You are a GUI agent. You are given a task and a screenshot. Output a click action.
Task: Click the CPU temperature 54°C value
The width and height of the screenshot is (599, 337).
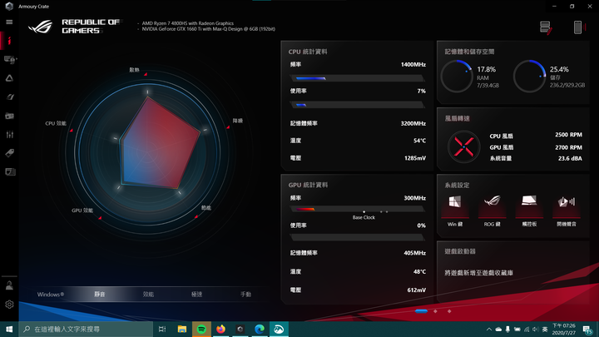[x=419, y=141]
